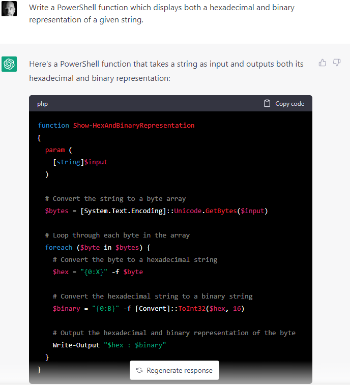This screenshot has width=350, height=386.
Task: Click the [string]$input parameter line
Action: pyautogui.click(x=80, y=162)
